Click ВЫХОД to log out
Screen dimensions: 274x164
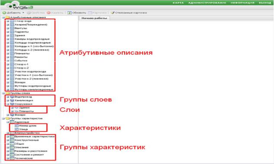coord(265,3)
